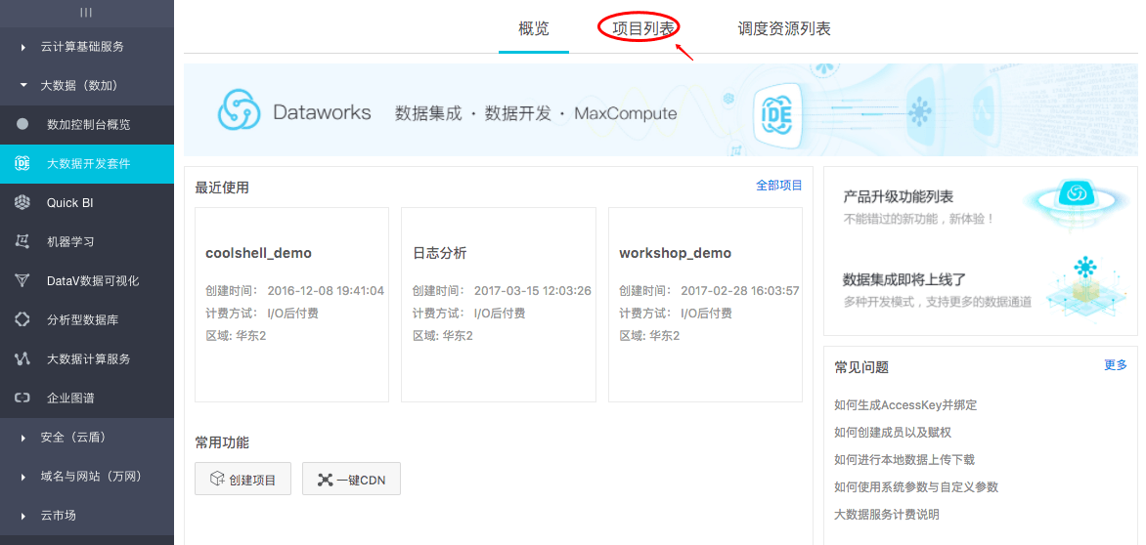Collapse the 大数据（数加） section arrow
This screenshot has height=545, width=1146.
pos(23,85)
